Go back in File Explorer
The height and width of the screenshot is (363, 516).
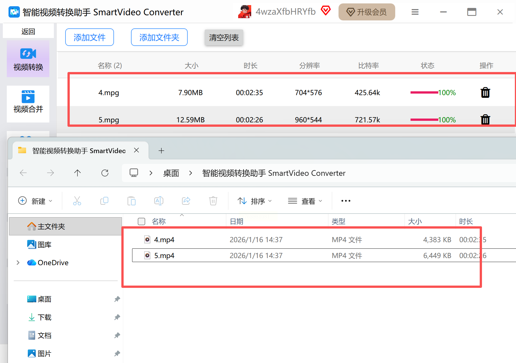point(23,173)
